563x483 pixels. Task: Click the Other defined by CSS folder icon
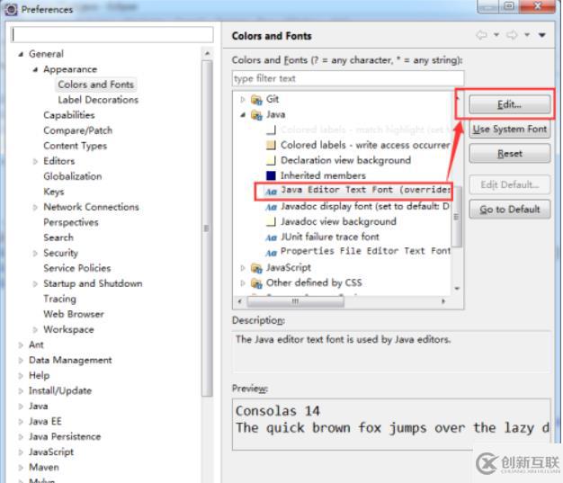[x=256, y=283]
